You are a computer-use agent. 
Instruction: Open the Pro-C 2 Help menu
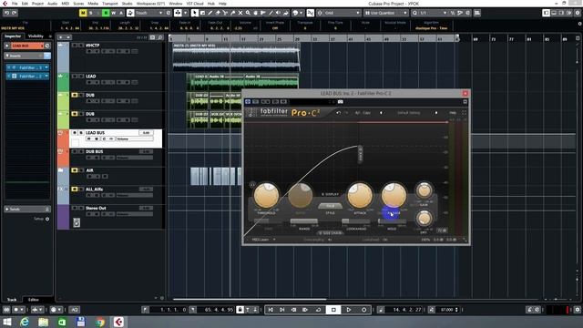[x=453, y=113]
